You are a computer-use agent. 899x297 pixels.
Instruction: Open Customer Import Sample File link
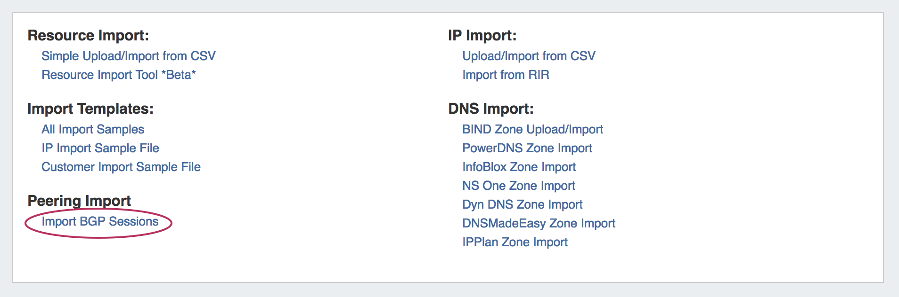point(121,167)
